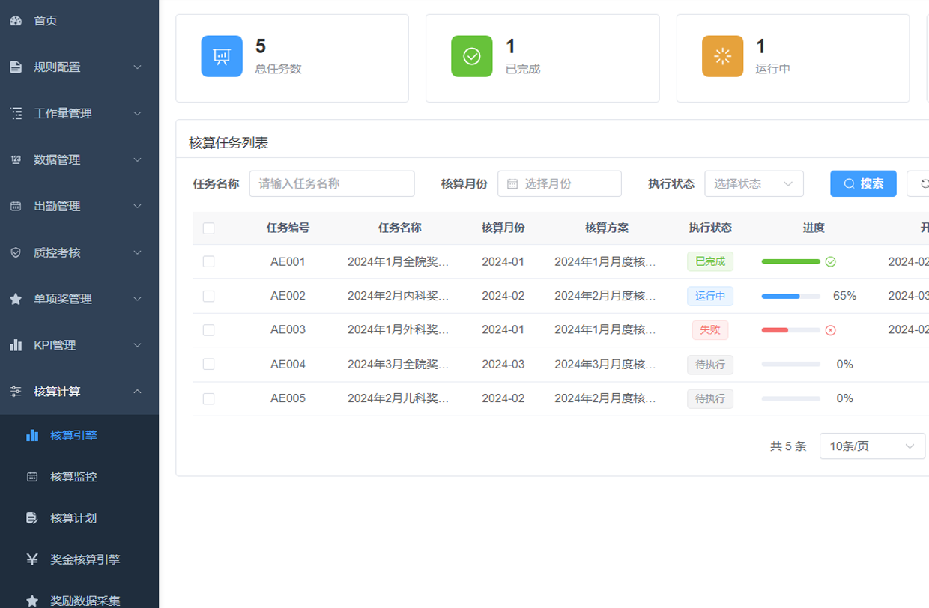Open the 10条/页 page size dropdown
The height and width of the screenshot is (608, 929).
872,446
